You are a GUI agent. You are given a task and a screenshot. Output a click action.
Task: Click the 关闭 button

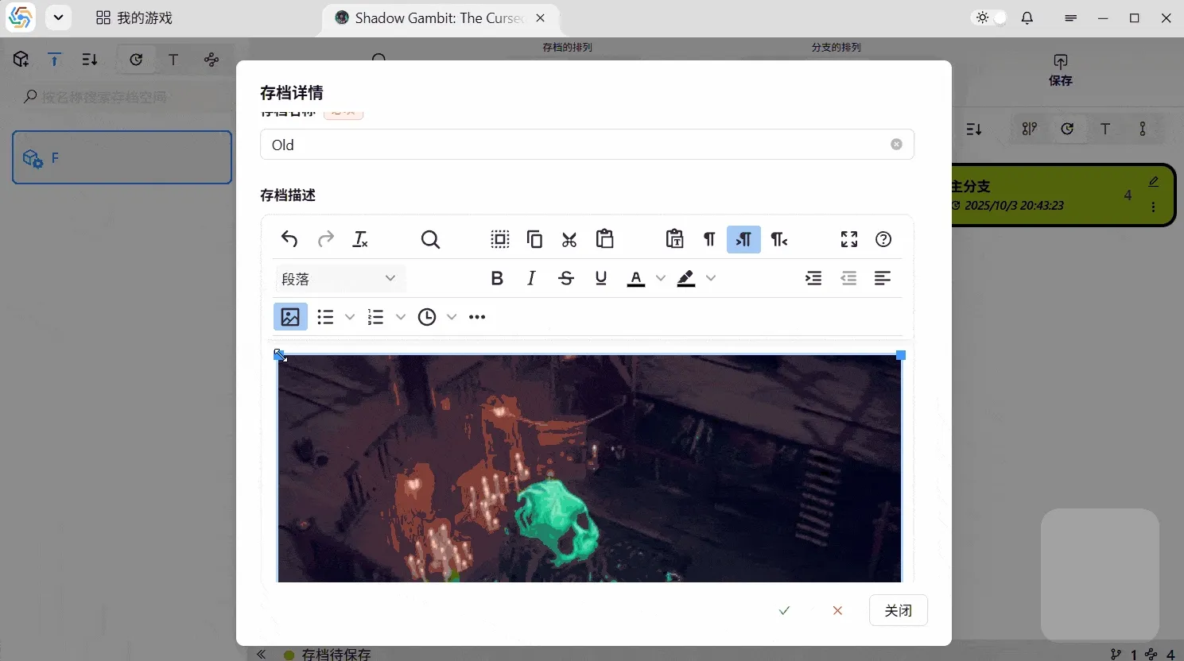point(898,610)
